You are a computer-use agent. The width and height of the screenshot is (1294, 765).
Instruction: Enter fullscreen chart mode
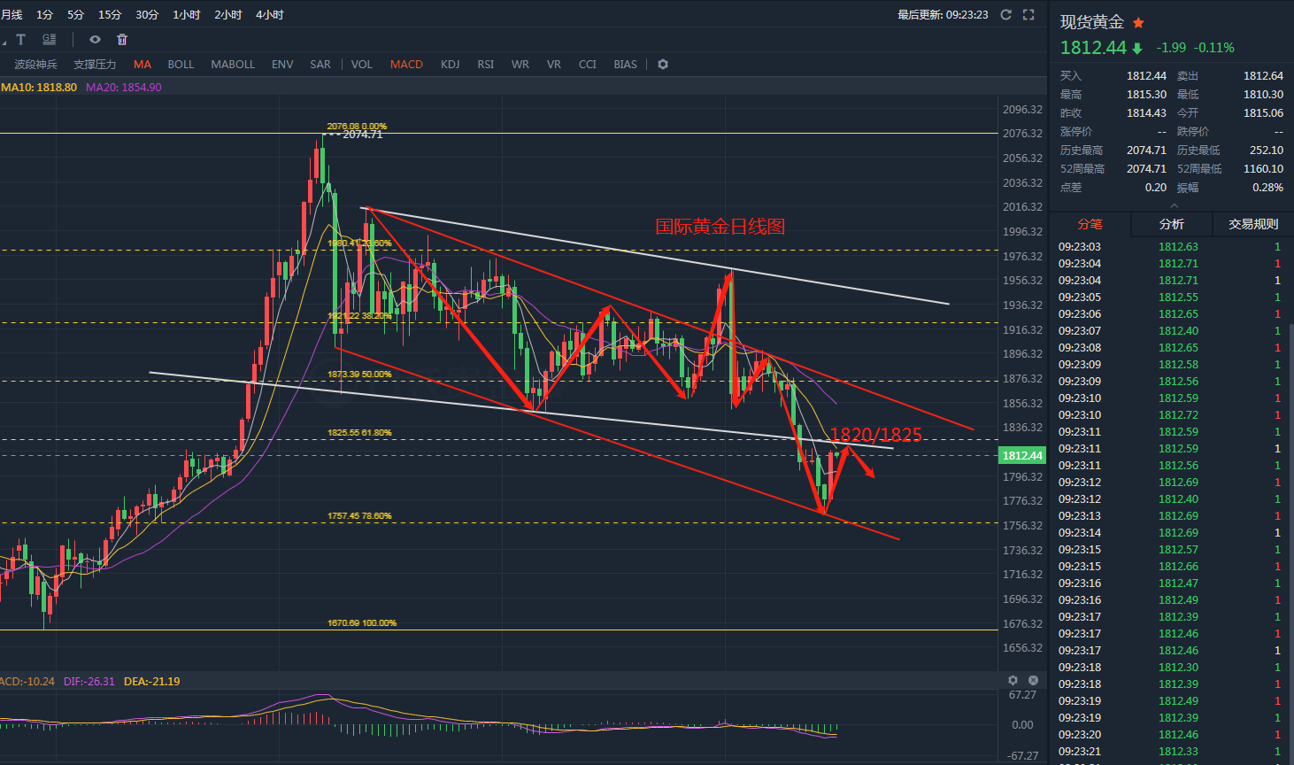[1028, 15]
